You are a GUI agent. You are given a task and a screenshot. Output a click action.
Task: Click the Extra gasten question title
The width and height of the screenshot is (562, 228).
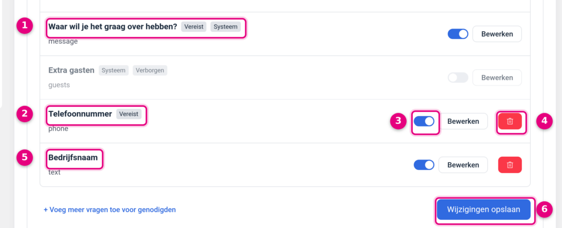point(71,70)
